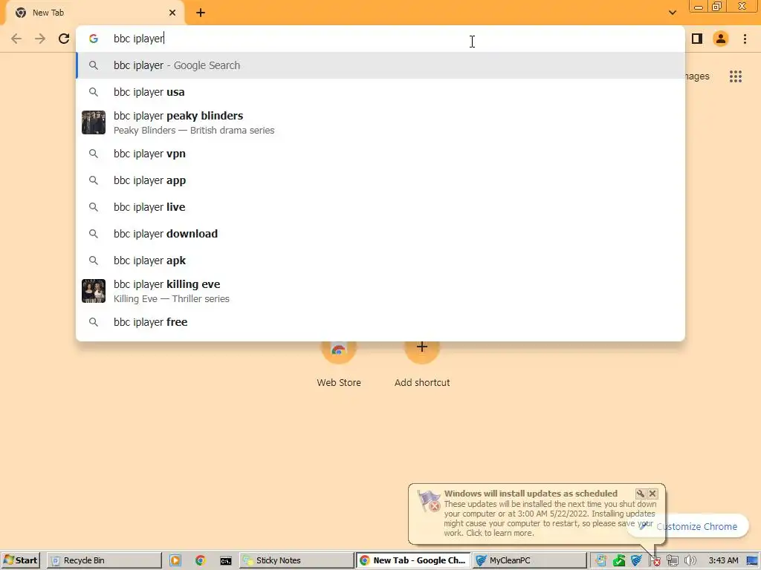The image size is (761, 570).
Task: Open the tab search chevron
Action: [672, 13]
